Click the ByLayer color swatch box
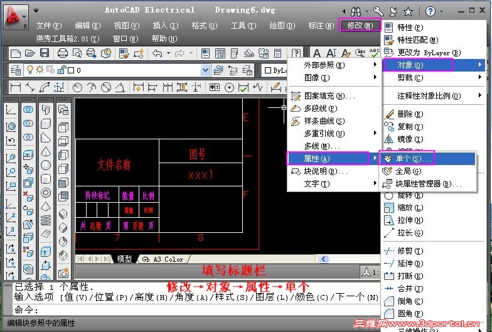Image resolution: width=492 pixels, height=332 pixels. pos(267,70)
